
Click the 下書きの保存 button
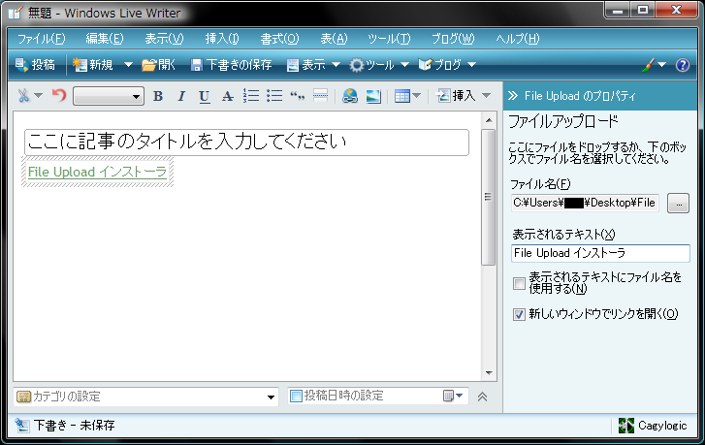(231, 65)
